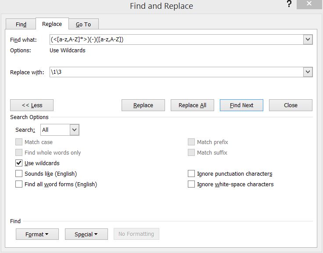Expand the Find what history dropdown
323x253 pixels.
pos(308,40)
